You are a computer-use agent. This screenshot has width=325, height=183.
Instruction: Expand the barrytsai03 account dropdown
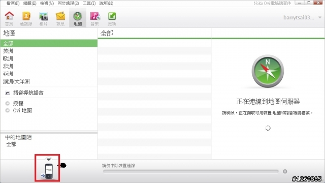point(320,17)
